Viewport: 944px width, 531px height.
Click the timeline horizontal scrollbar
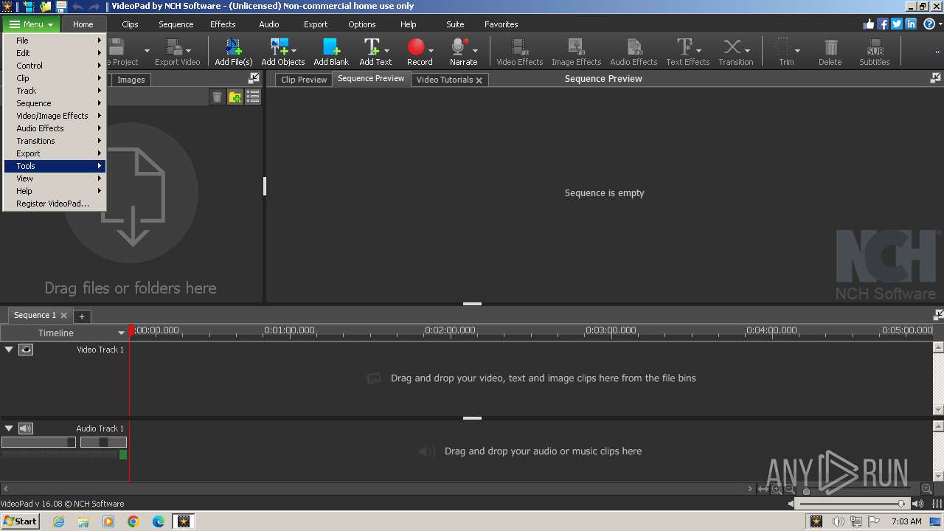377,488
